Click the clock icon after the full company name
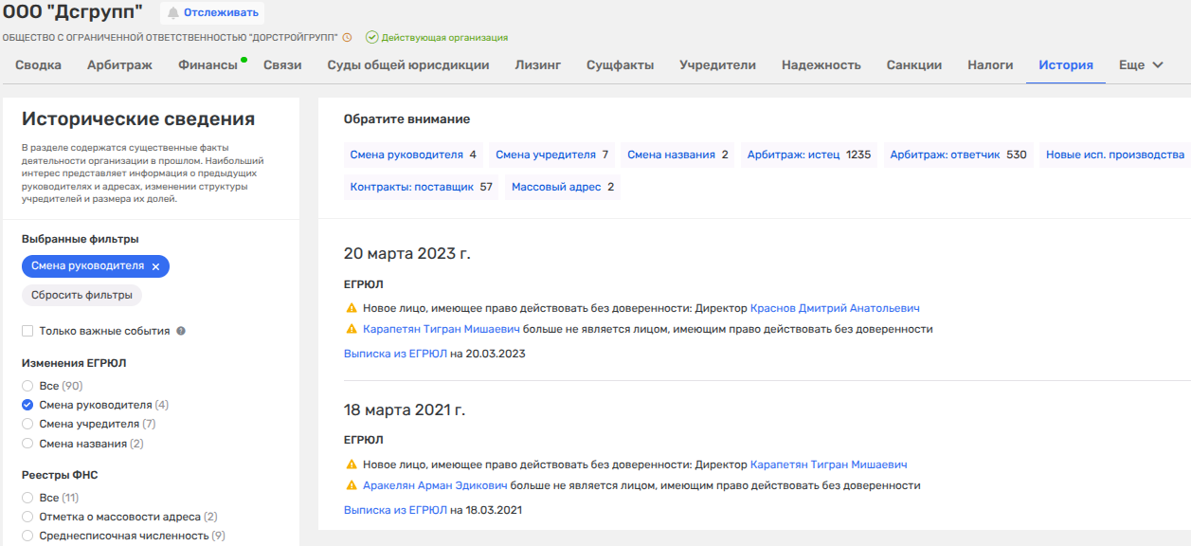Image resolution: width=1191 pixels, height=546 pixels. click(x=347, y=38)
